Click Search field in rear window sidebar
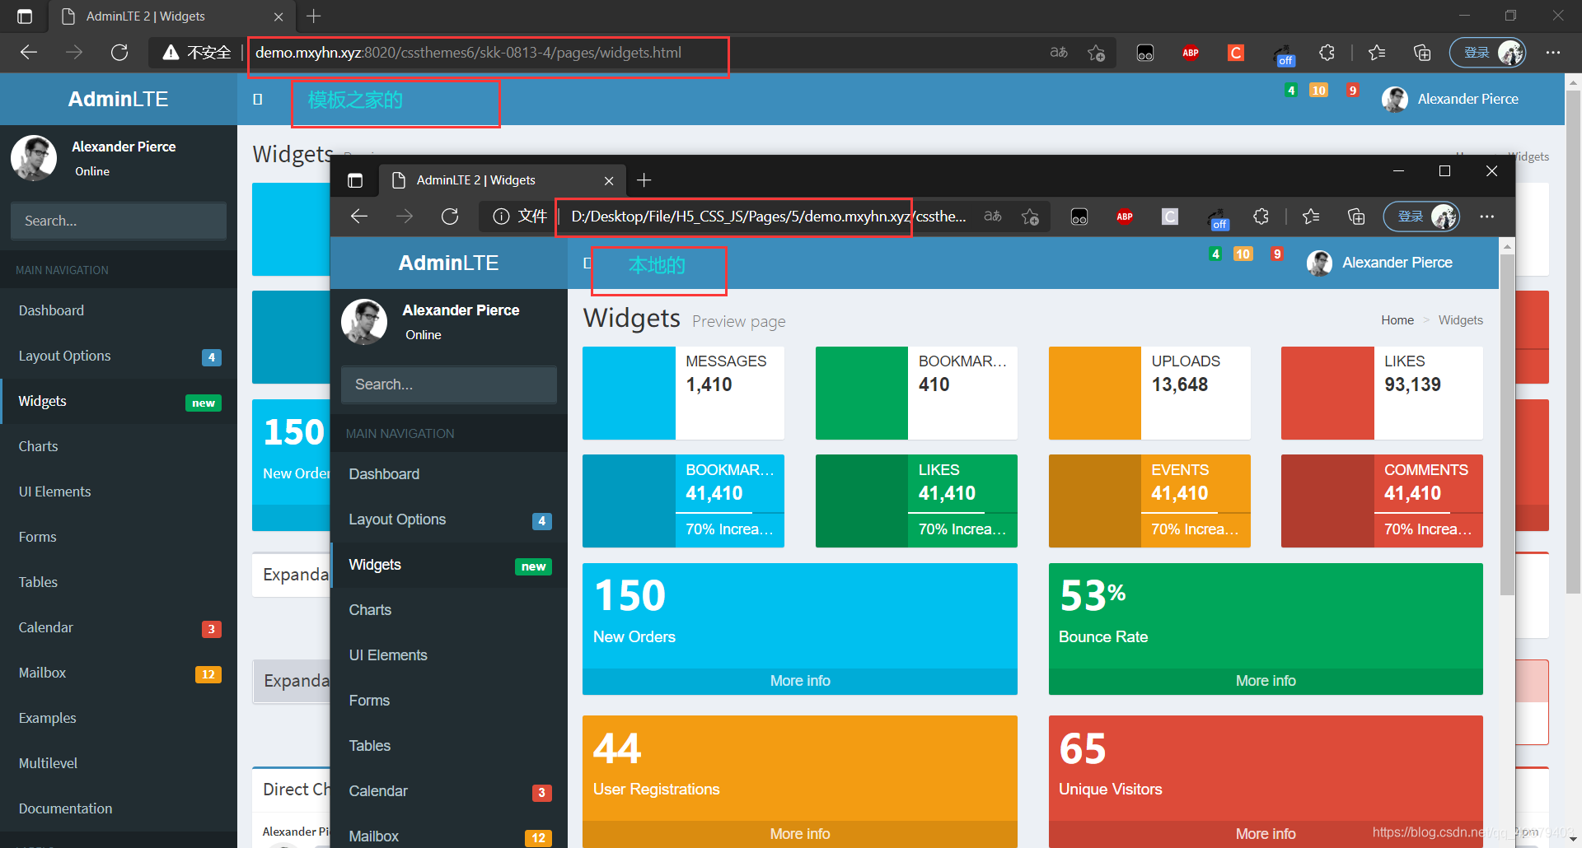The height and width of the screenshot is (848, 1582). click(119, 221)
